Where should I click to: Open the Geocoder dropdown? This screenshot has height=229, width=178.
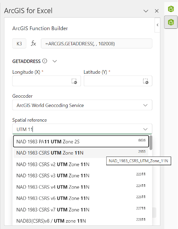[82, 105]
